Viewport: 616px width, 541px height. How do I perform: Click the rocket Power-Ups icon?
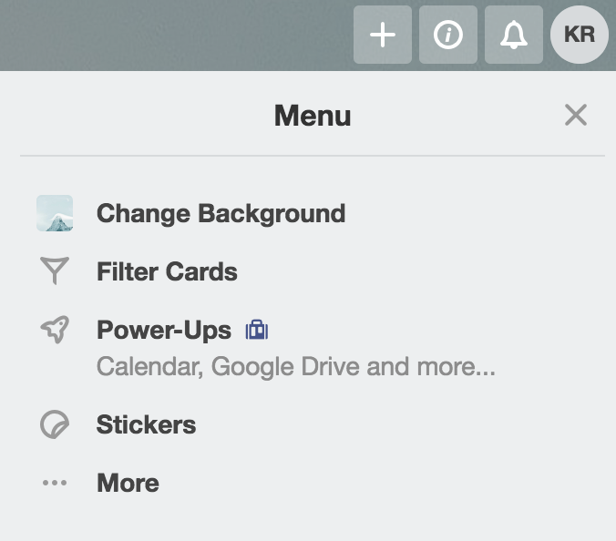pyautogui.click(x=55, y=330)
